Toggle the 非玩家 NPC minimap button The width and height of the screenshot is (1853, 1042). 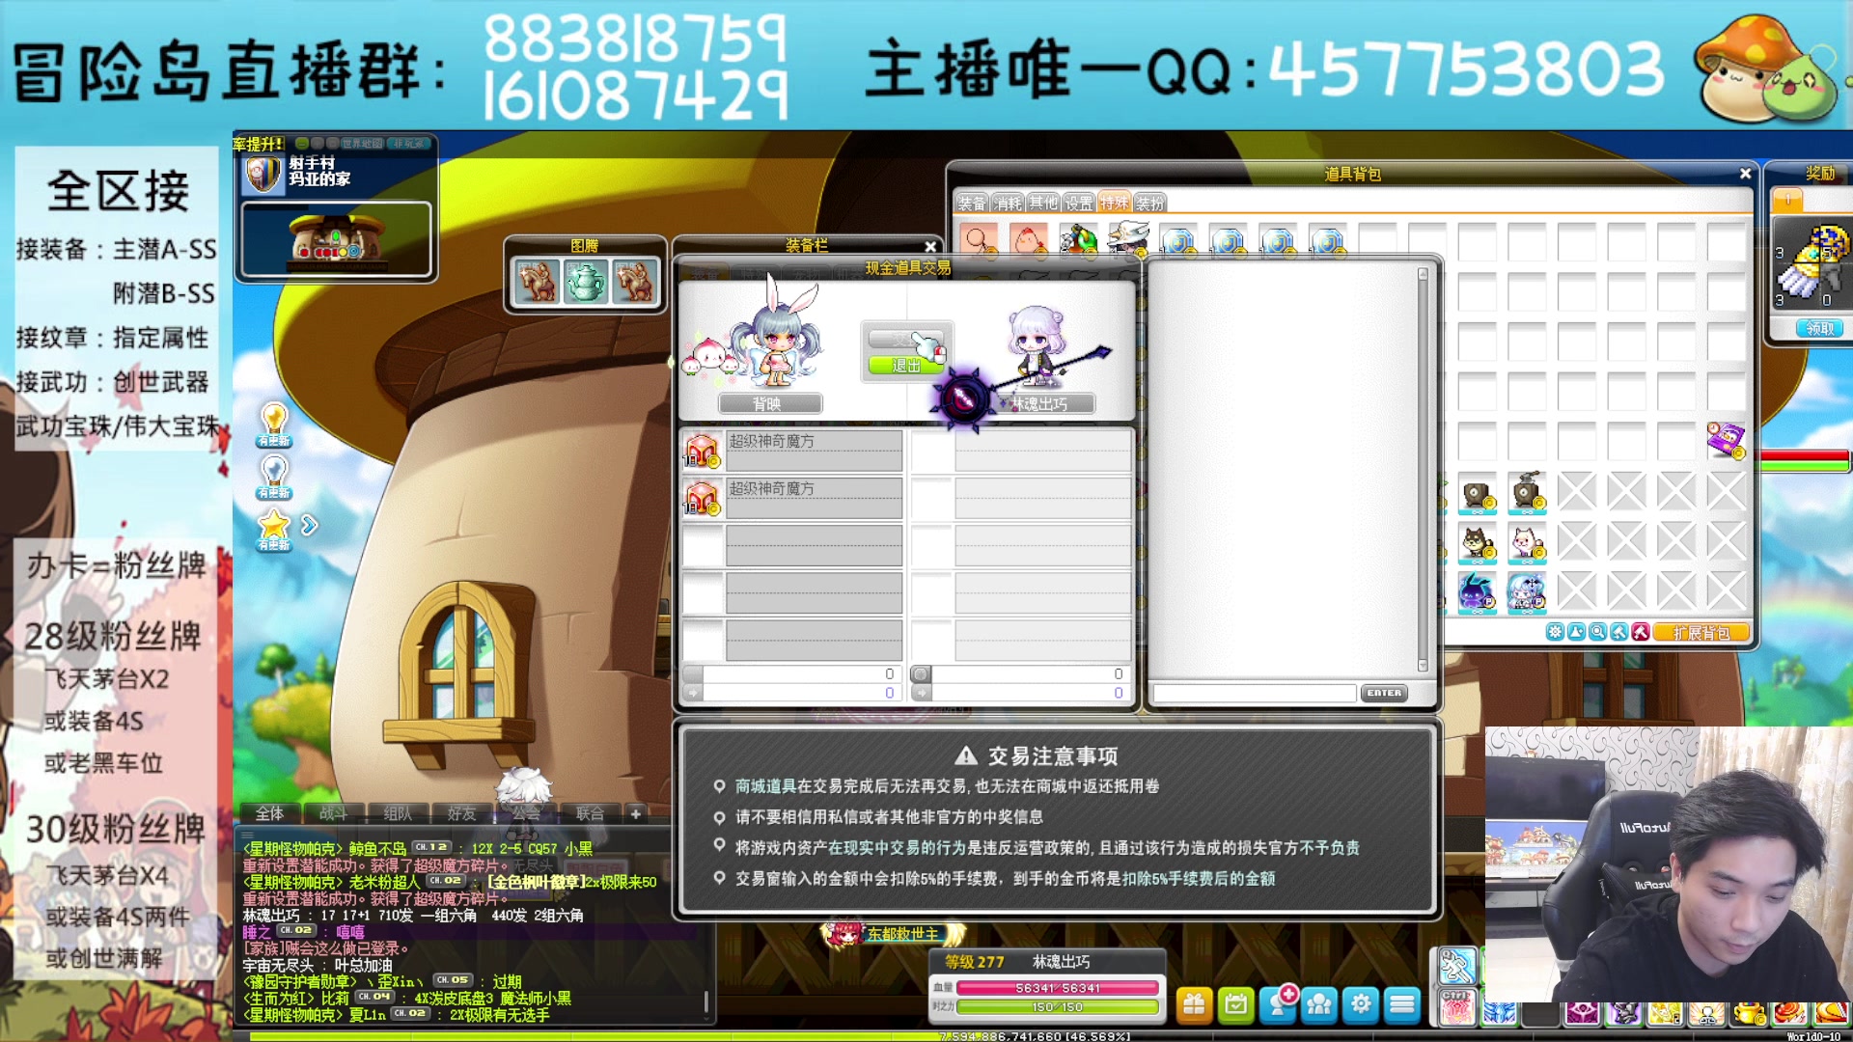click(408, 144)
